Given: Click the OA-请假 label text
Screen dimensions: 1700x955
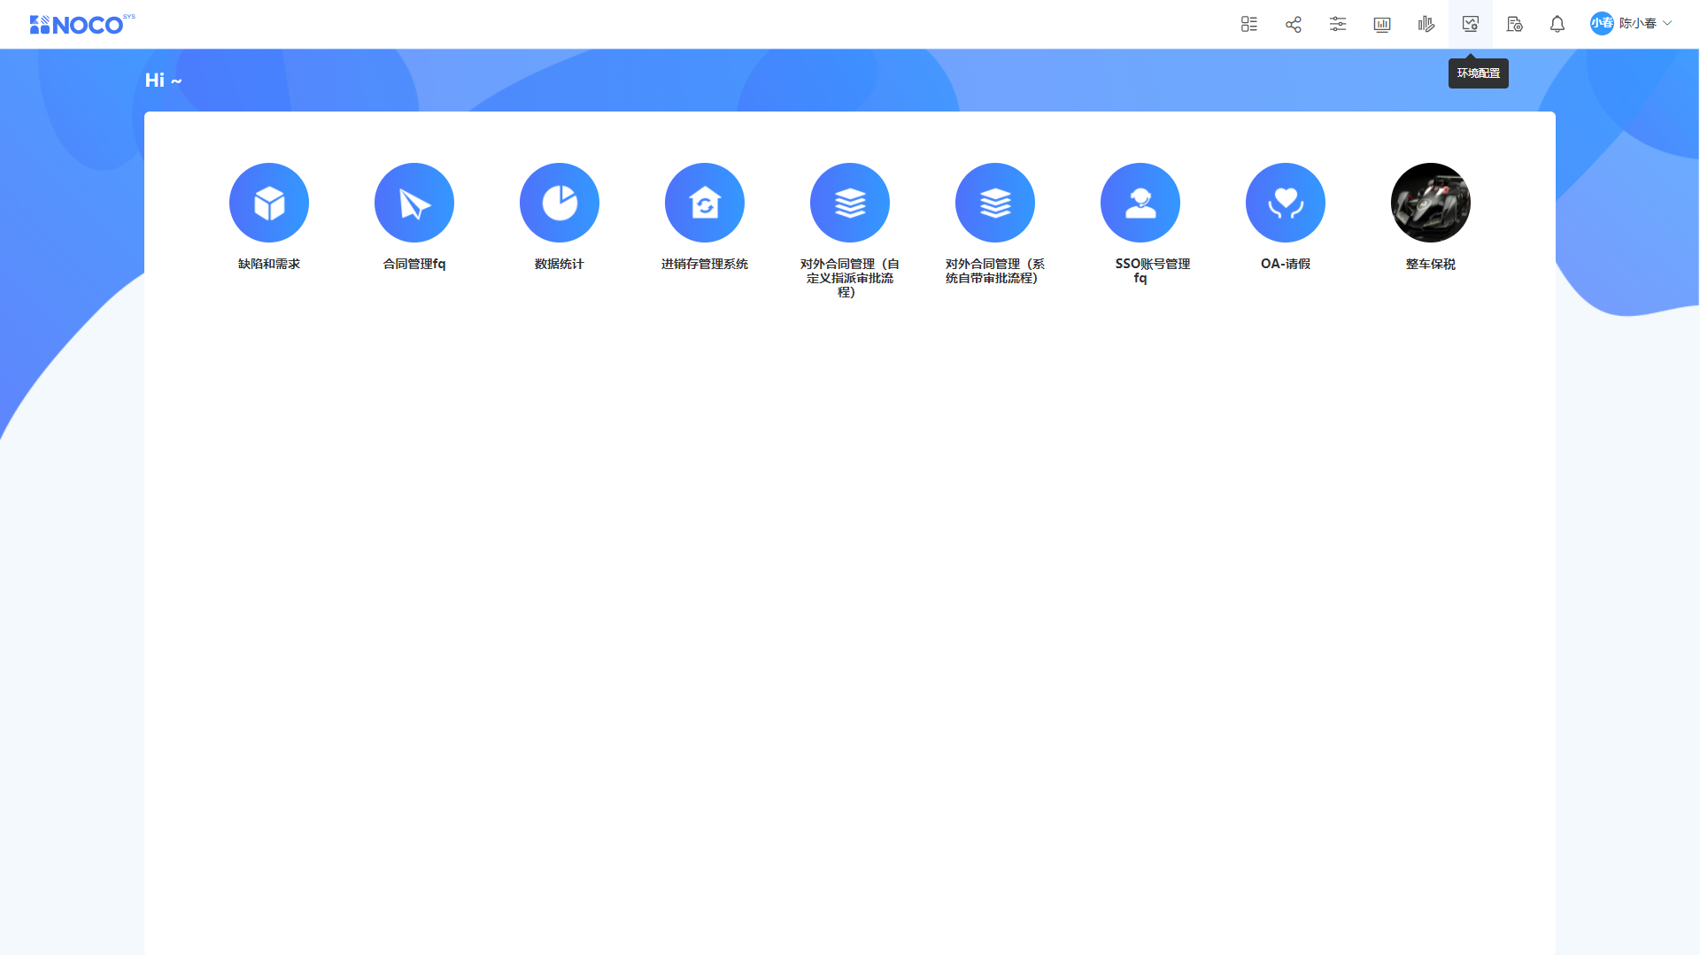Looking at the screenshot, I should pos(1286,264).
